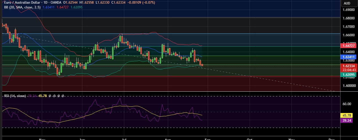358x140 pixels.
Task: Click the 1.64000 price axis tick
Action: click(x=349, y=52)
